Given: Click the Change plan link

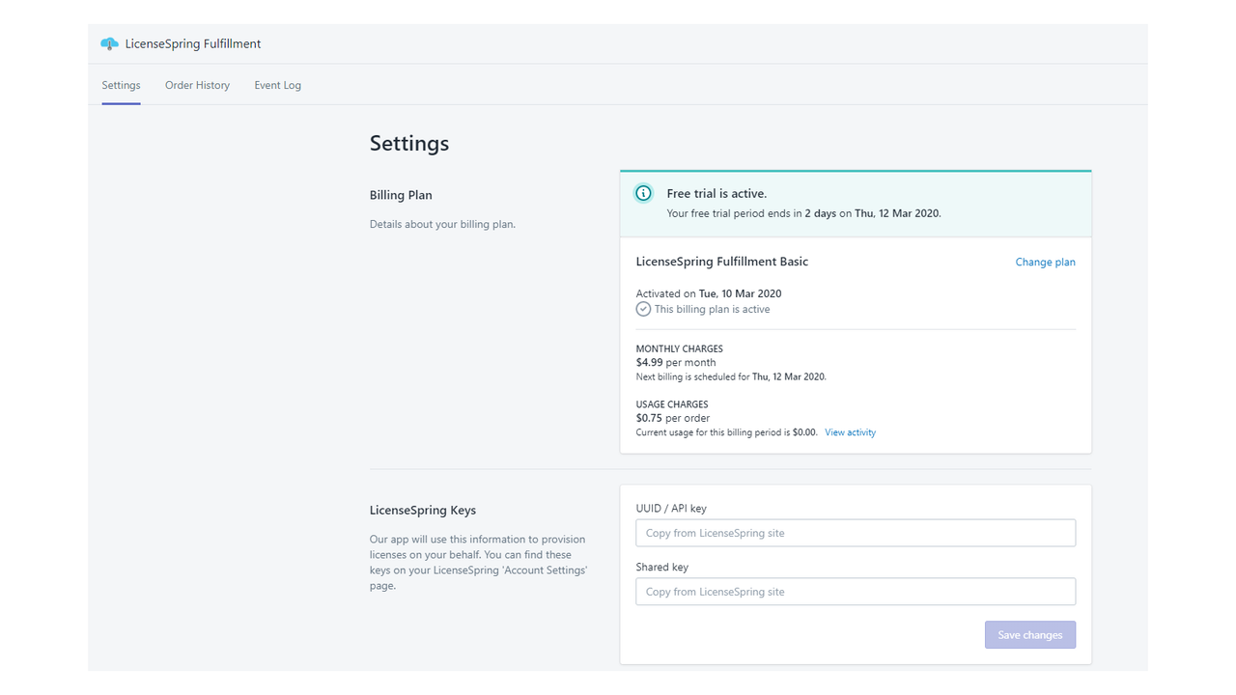Looking at the screenshot, I should pyautogui.click(x=1045, y=262).
